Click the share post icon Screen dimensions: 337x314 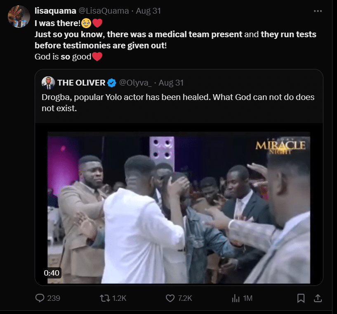tap(318, 297)
